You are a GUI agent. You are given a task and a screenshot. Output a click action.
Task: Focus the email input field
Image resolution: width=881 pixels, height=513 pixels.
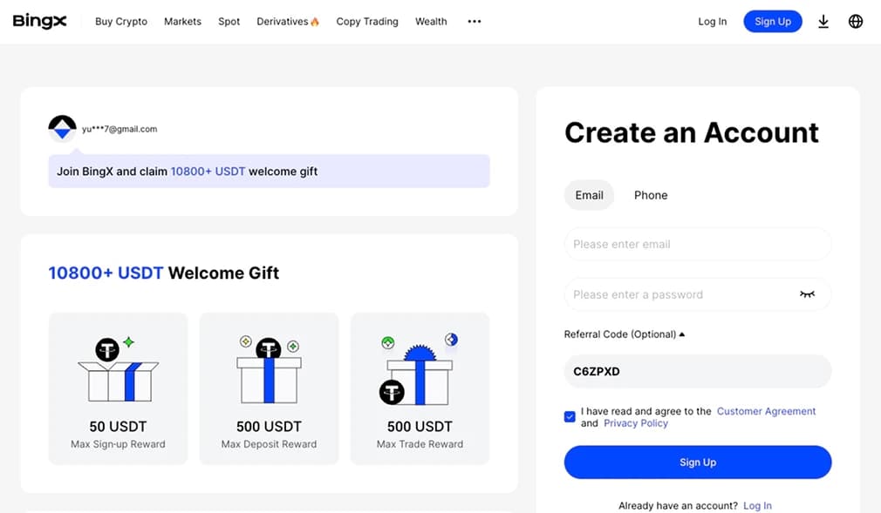[698, 244]
